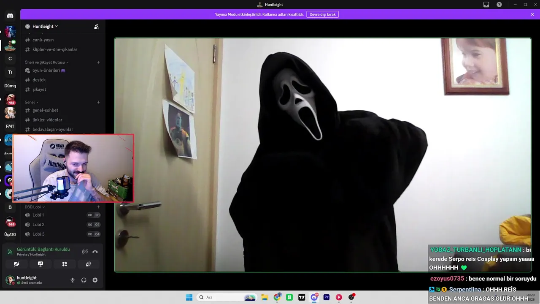The height and width of the screenshot is (304, 540).
Task: Click Private / Huntleight channel link
Action: (x=31, y=255)
